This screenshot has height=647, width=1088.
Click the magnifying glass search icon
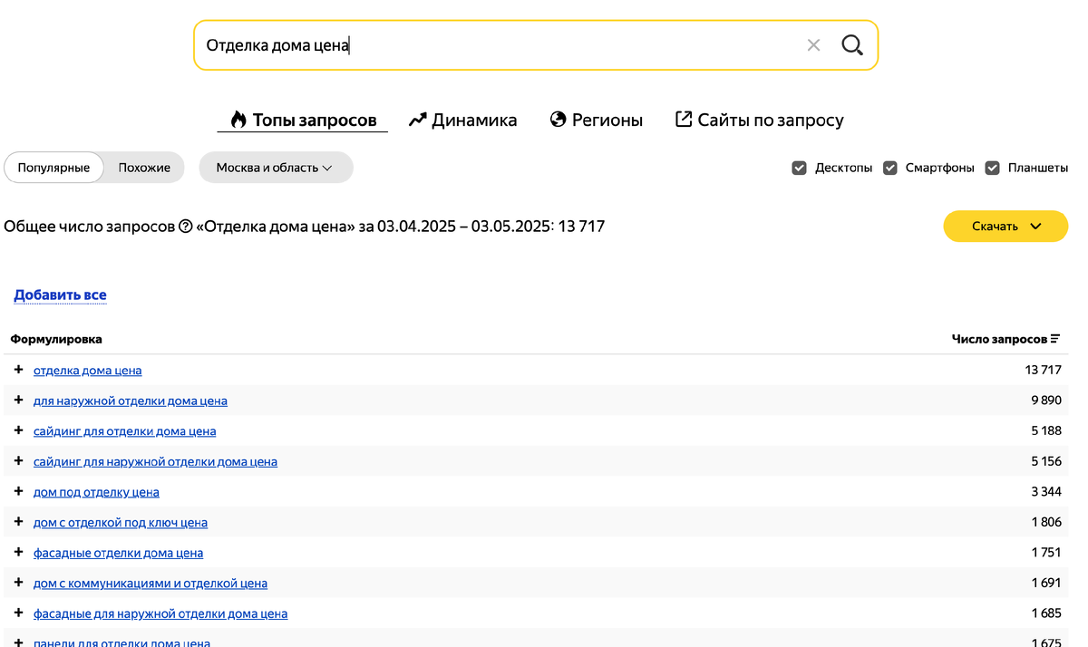pos(852,45)
